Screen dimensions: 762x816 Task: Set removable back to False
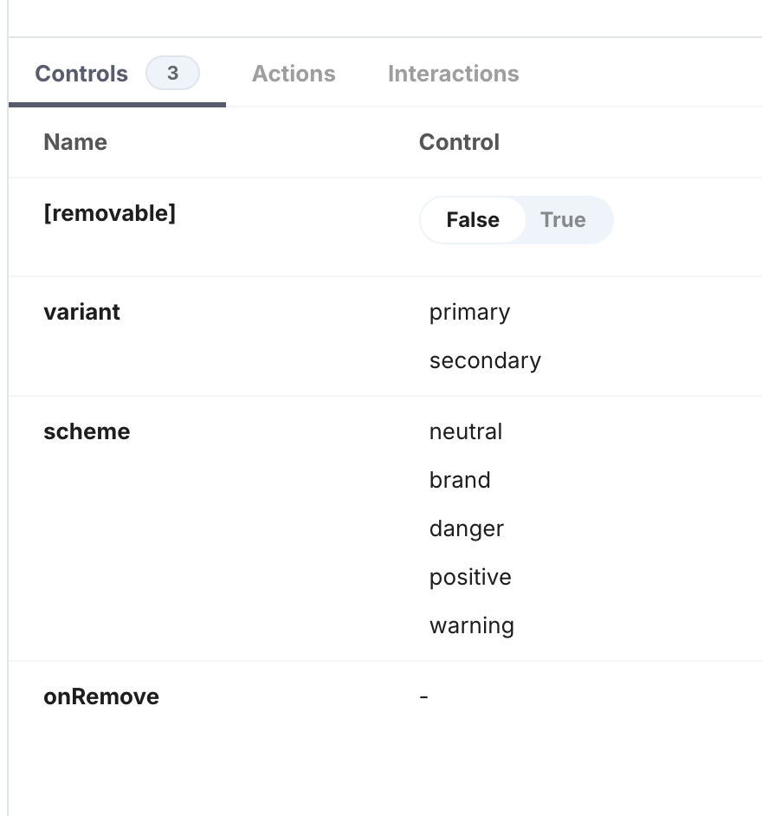point(472,220)
